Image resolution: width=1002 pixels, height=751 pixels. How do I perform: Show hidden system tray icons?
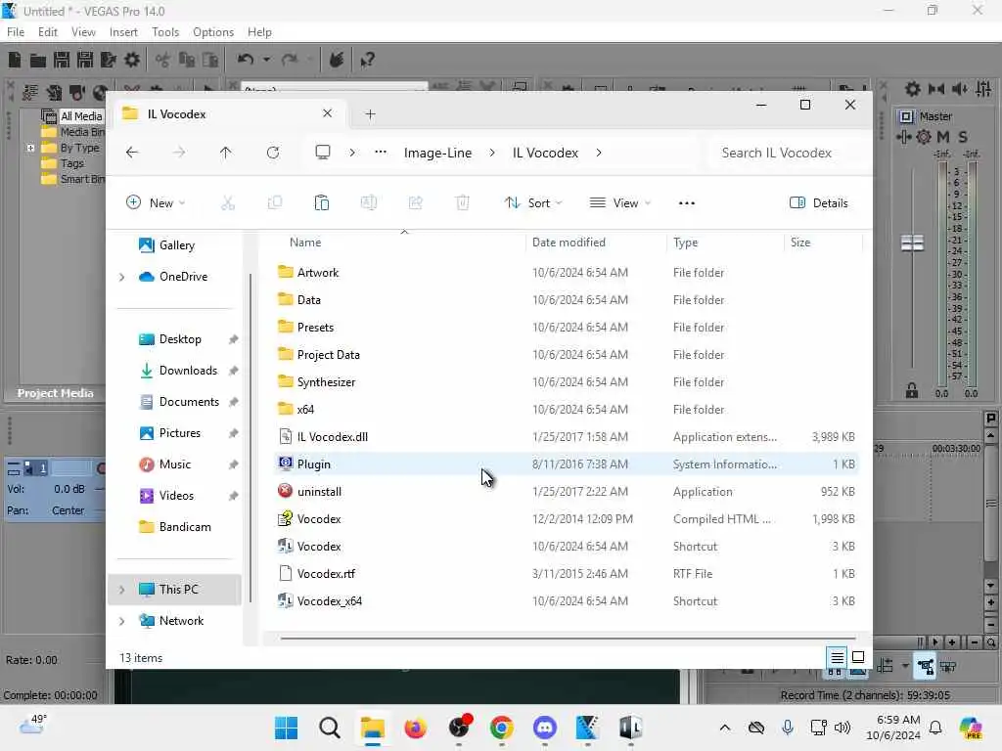pyautogui.click(x=725, y=728)
